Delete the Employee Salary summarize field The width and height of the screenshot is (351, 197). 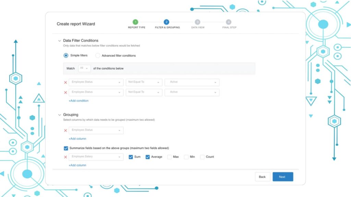point(65,157)
